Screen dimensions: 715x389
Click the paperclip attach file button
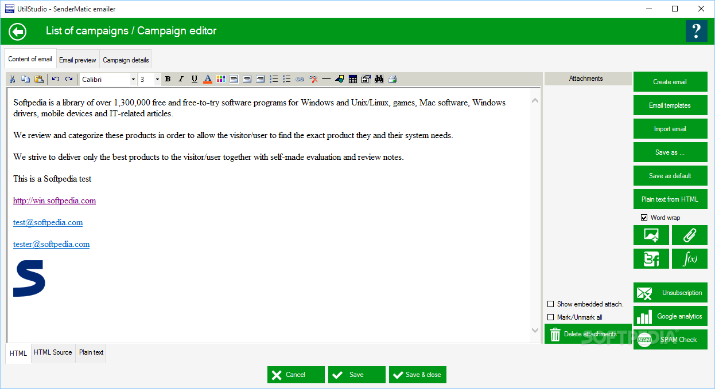[x=690, y=235]
